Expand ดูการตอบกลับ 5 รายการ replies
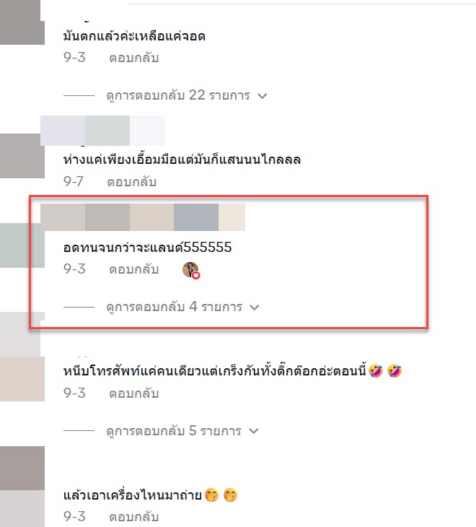 [174, 431]
